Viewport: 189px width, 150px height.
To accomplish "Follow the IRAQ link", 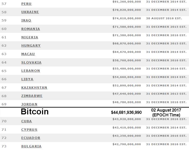I will point(26,21).
